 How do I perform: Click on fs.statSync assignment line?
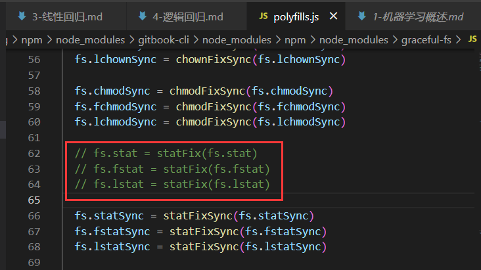195,215
